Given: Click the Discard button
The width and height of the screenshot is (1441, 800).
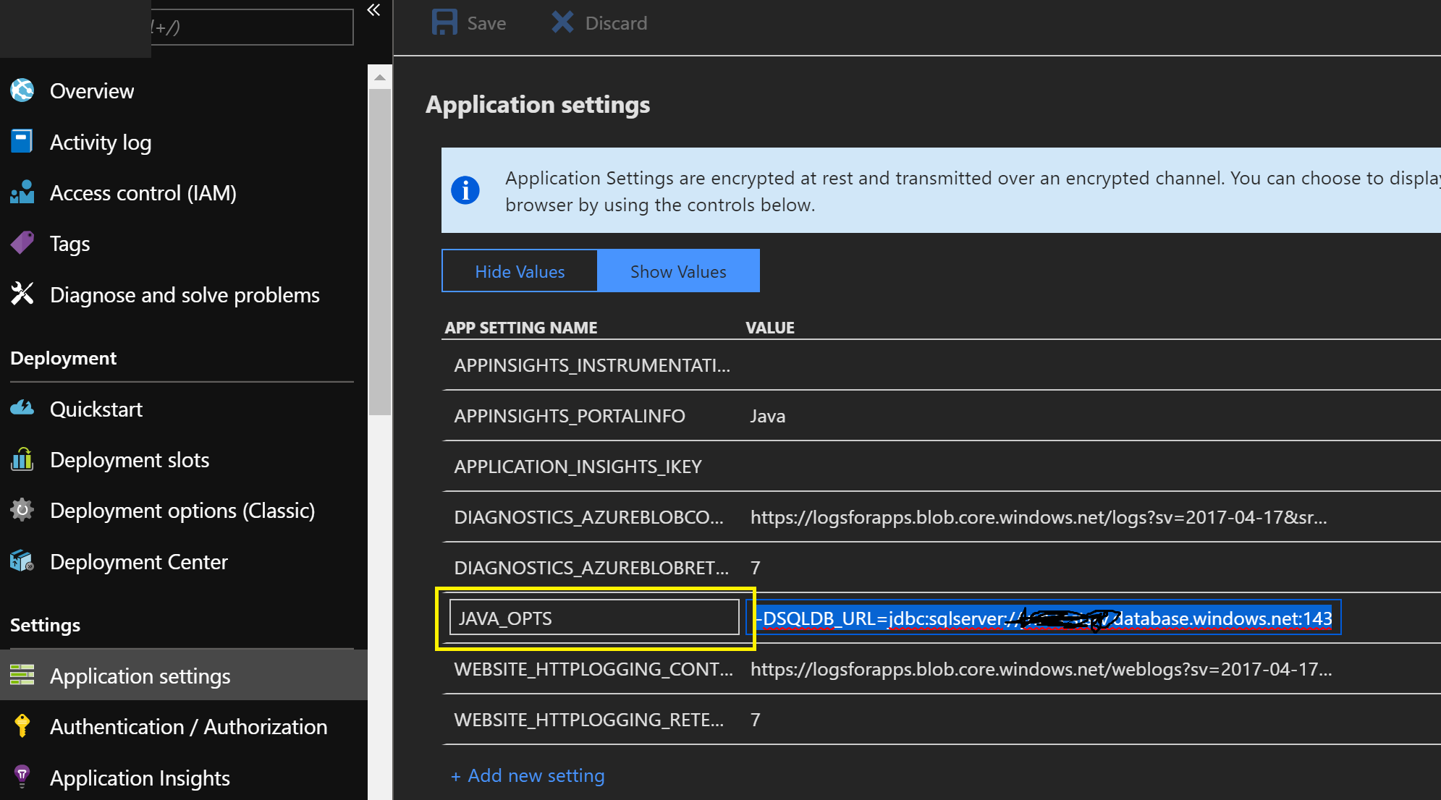Looking at the screenshot, I should (599, 23).
